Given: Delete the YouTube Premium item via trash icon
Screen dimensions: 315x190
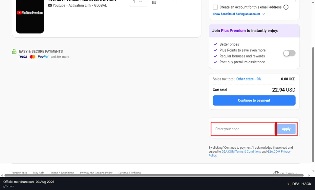Looking at the screenshot, I should (x=154, y=2).
